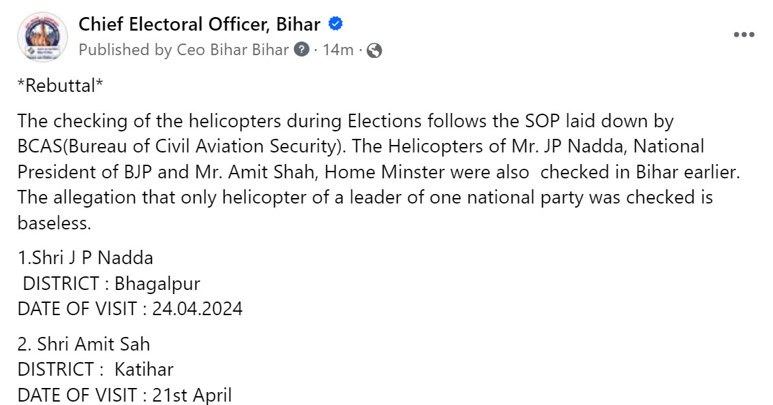Click 'DATE OF VISIT : 21st April' line
The width and height of the screenshot is (773, 405).
pos(125,395)
